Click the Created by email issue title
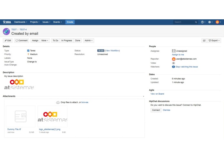Viewport: 224px width, 159px height. (25, 34)
